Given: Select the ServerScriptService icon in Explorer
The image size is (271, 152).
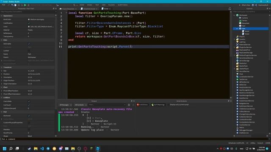Looking at the screenshot, I should pos(238,58).
